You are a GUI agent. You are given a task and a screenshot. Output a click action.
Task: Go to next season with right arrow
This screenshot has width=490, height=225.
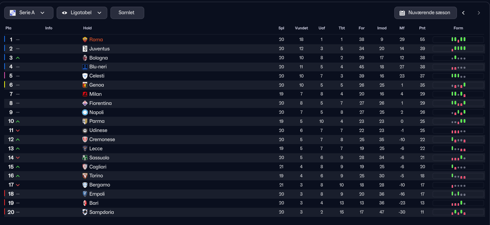pos(479,13)
